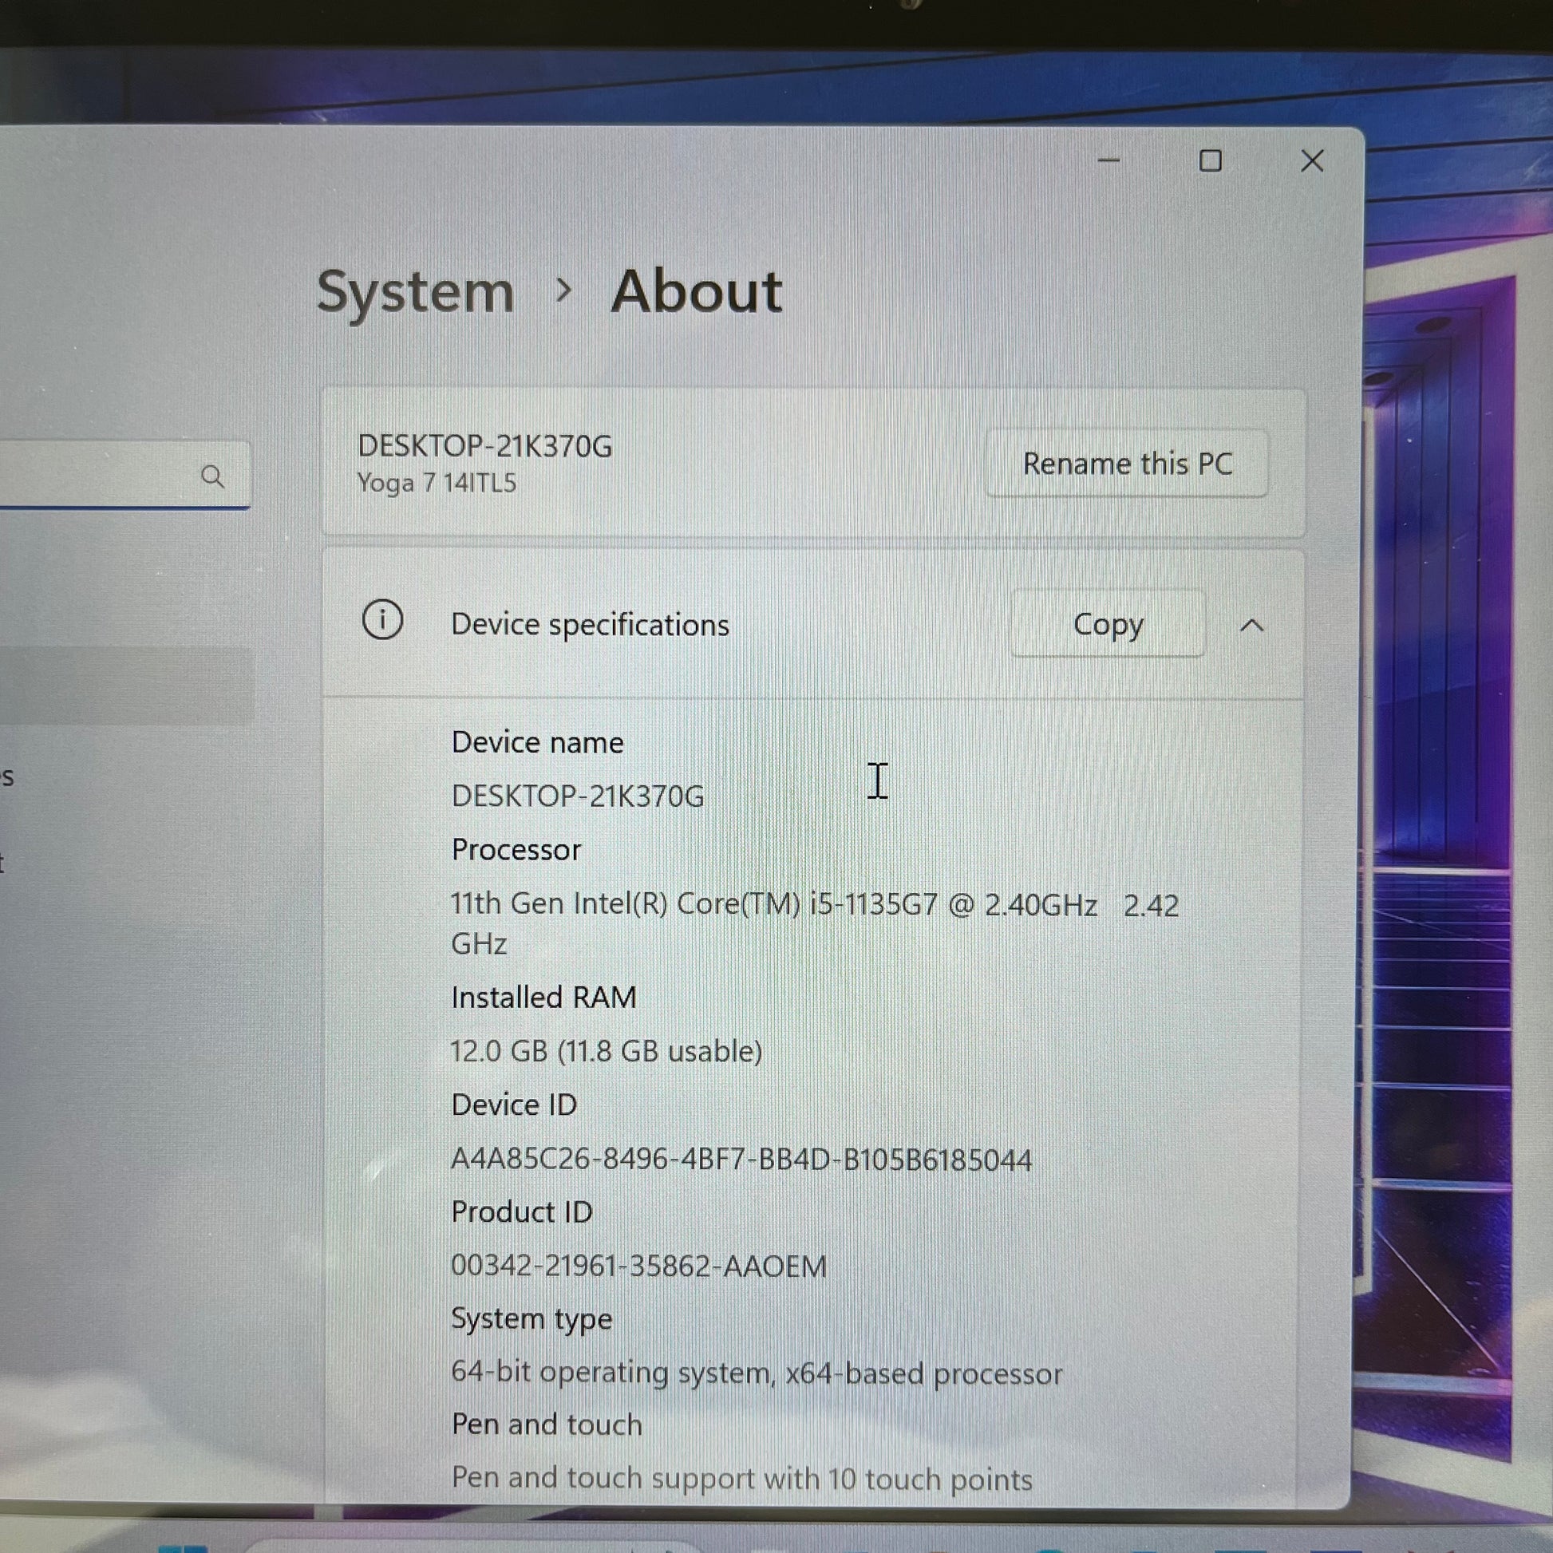Click the Yoga 7 14ITL5 model text
The height and width of the screenshot is (1553, 1553).
tap(437, 483)
